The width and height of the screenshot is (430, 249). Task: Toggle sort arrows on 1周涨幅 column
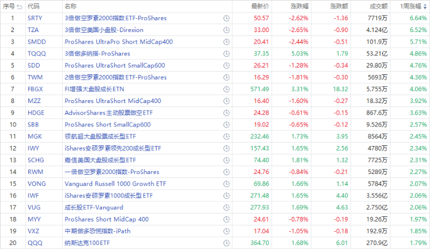coord(425,6)
